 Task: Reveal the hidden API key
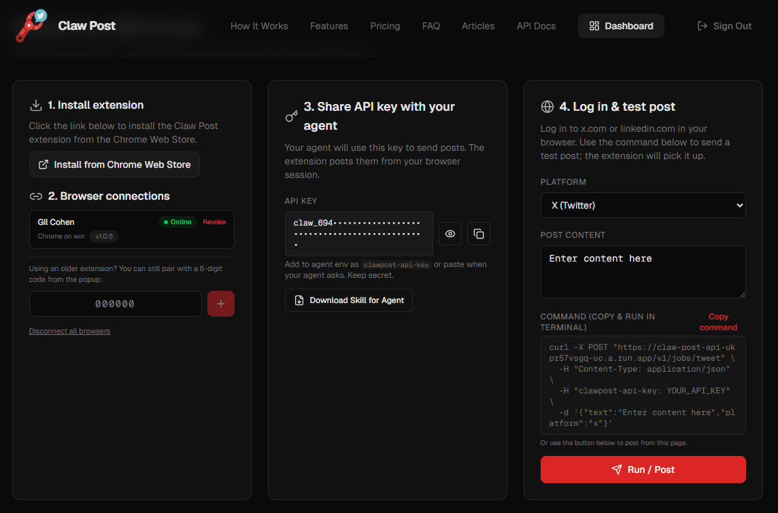click(450, 234)
